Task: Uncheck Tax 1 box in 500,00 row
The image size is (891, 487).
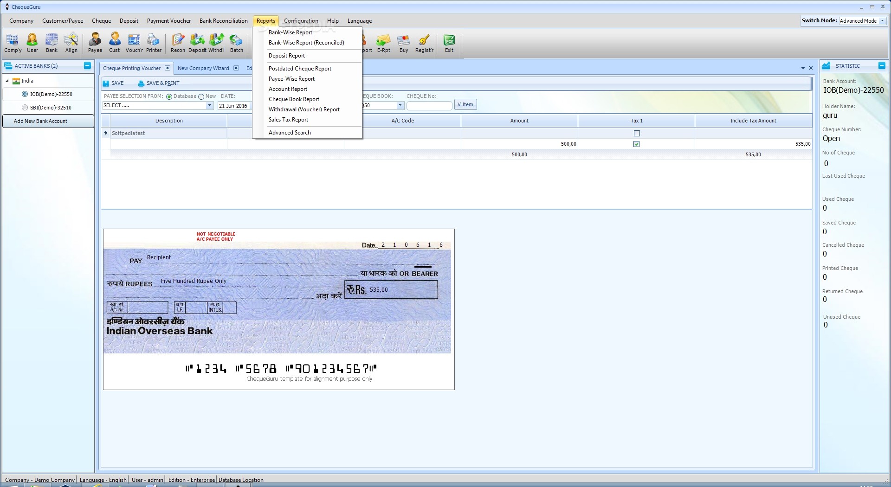Action: click(x=637, y=144)
